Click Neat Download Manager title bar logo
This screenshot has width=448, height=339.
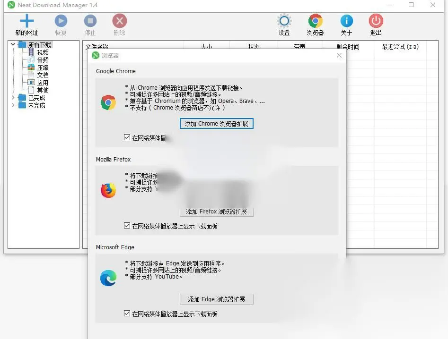[11, 5]
